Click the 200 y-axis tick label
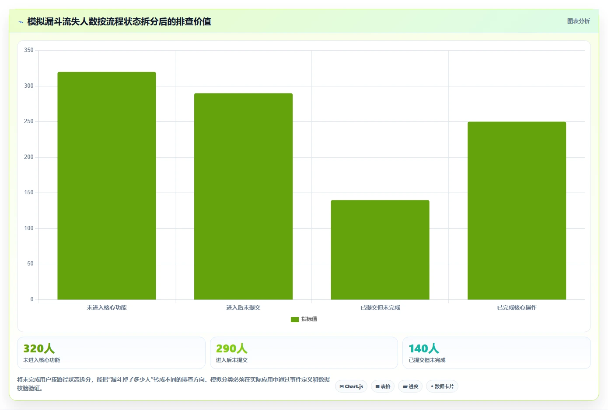This screenshot has width=608, height=410. pyautogui.click(x=29, y=157)
